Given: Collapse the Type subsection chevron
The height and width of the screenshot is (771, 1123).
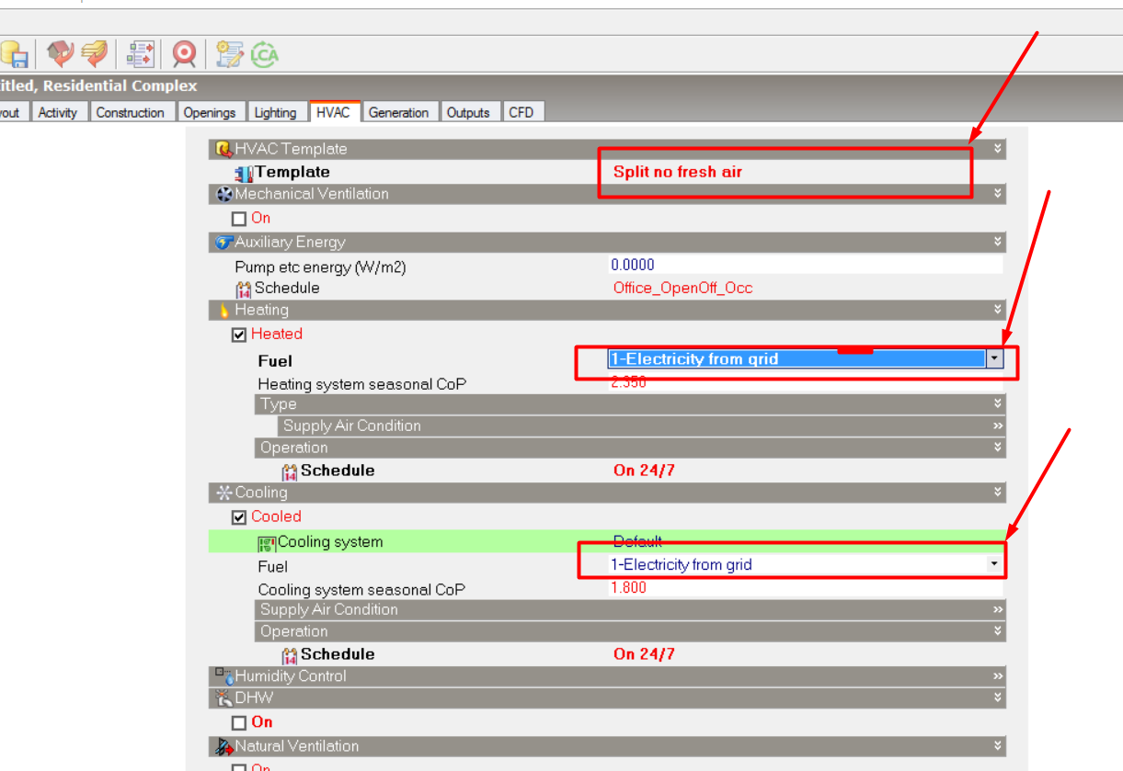Looking at the screenshot, I should tap(997, 403).
